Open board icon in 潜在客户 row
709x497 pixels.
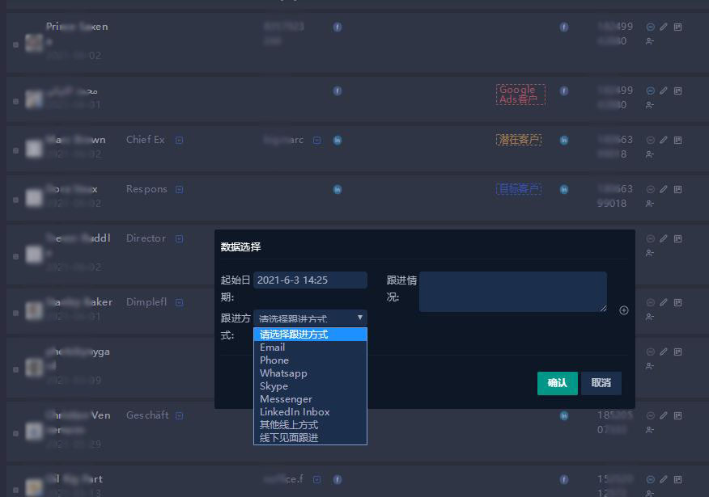[x=677, y=140]
